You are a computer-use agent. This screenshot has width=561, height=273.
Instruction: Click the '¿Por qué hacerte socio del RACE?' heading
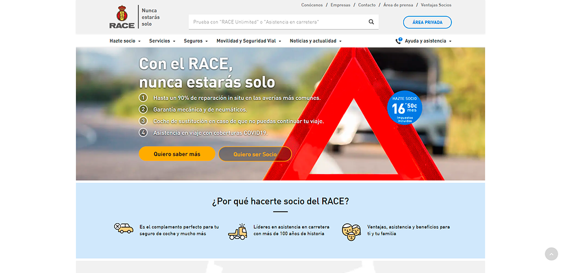coord(280,201)
